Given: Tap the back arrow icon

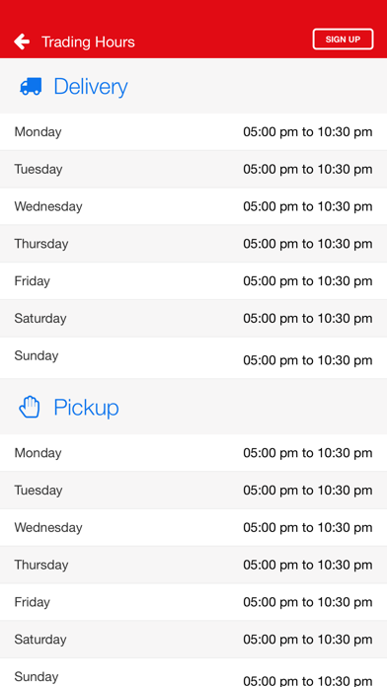Looking at the screenshot, I should pyautogui.click(x=22, y=41).
